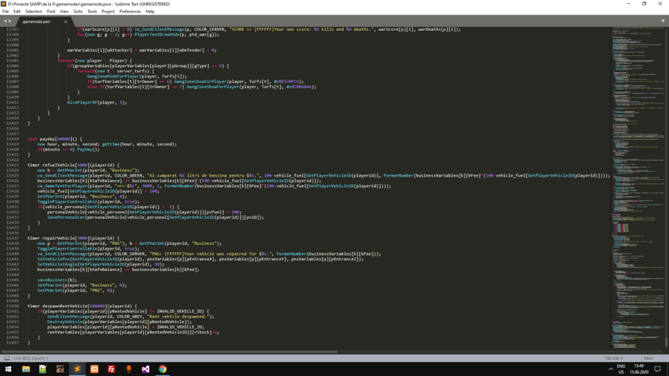
Task: Click line number 11437 in gutter
Action: (12, 238)
